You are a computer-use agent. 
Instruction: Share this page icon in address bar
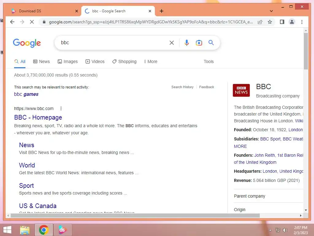(260, 22)
